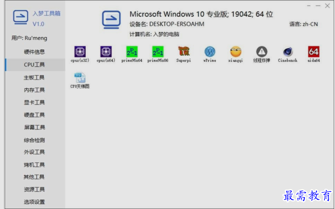335x209 pixels.
Task: Open the 主板工具 category
Action: [x=34, y=77]
